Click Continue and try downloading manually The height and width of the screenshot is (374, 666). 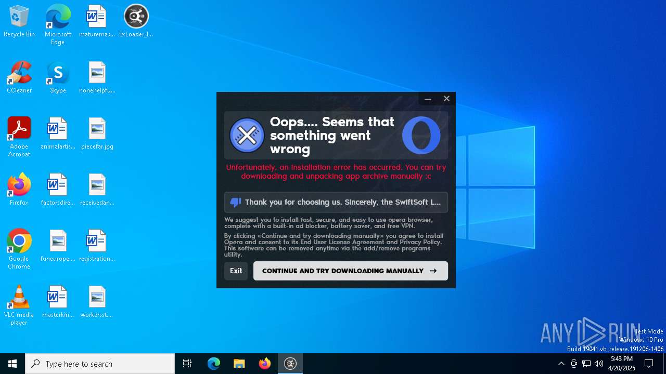coord(351,271)
